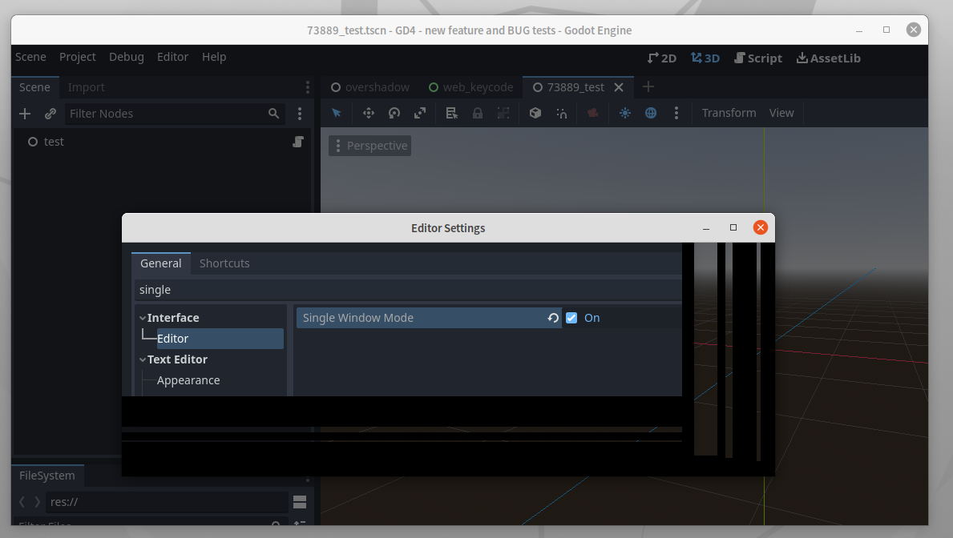Screen dimensions: 953x538
Task: Open the Perspective view dropdown
Action: pyautogui.click(x=369, y=145)
